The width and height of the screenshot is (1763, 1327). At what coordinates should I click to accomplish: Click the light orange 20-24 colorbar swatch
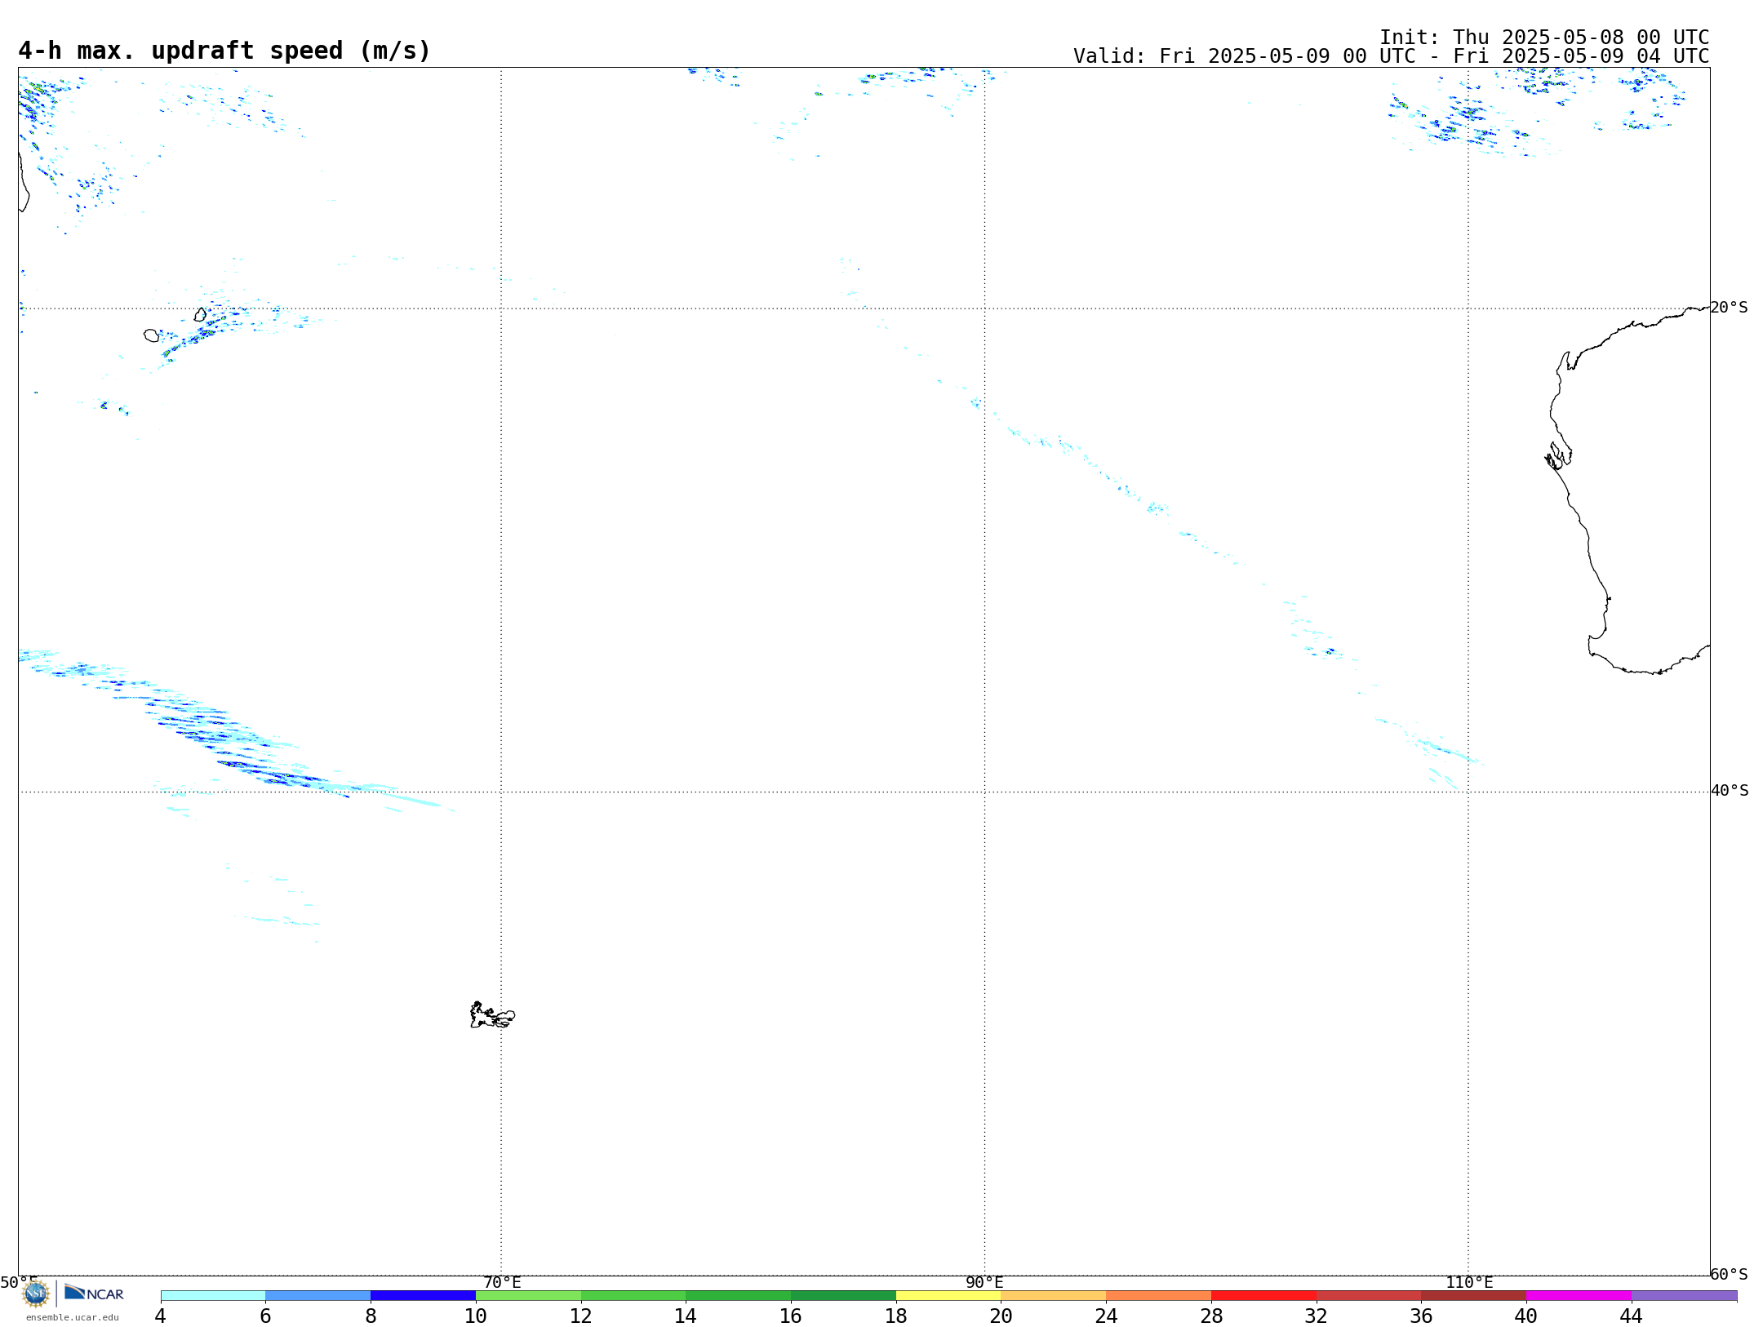[1054, 1296]
